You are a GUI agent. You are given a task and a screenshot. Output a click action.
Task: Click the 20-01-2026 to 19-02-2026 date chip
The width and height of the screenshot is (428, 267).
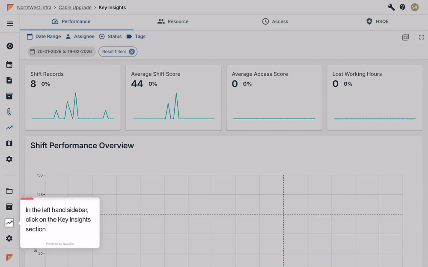pos(62,52)
